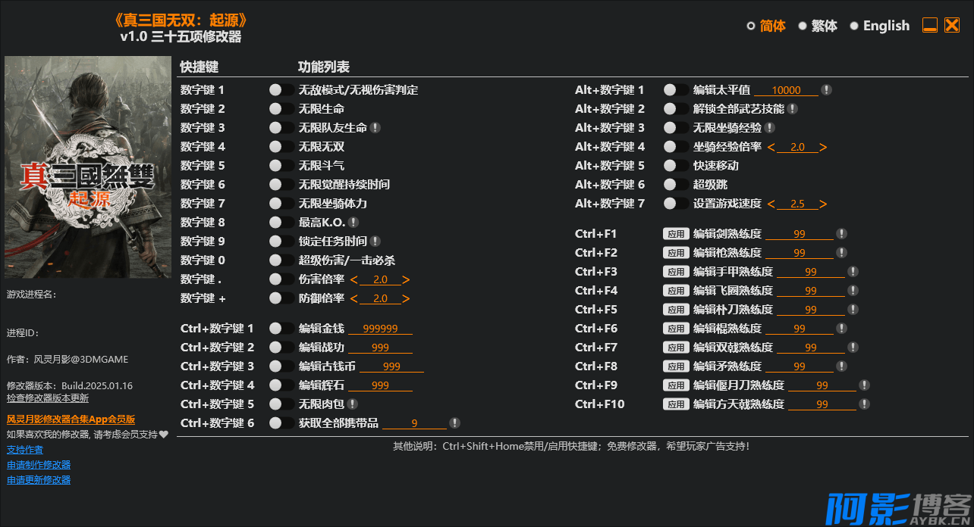Toggle 超级伤害/一击必杀 switch

pyautogui.click(x=281, y=260)
